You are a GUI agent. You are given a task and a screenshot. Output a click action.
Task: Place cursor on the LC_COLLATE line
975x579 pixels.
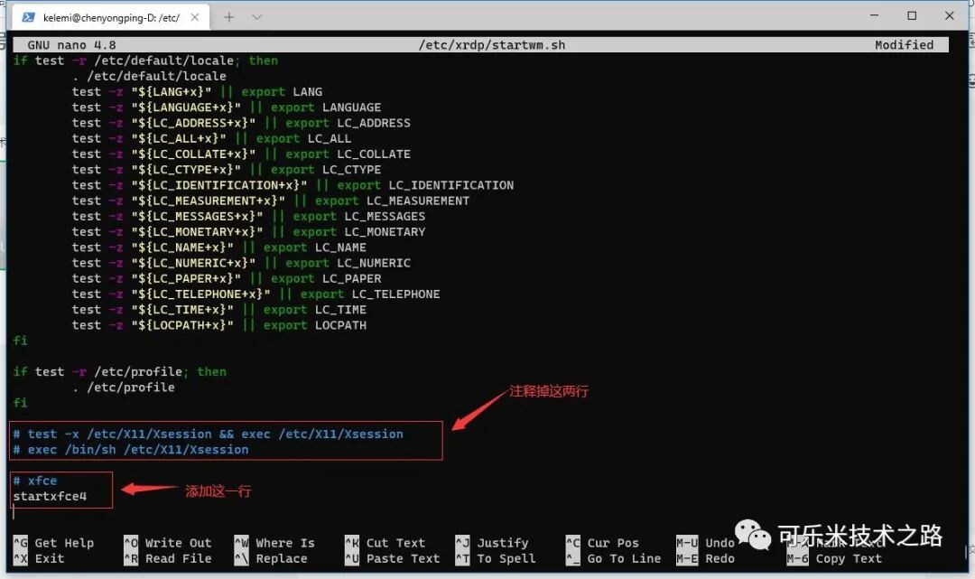pos(241,154)
